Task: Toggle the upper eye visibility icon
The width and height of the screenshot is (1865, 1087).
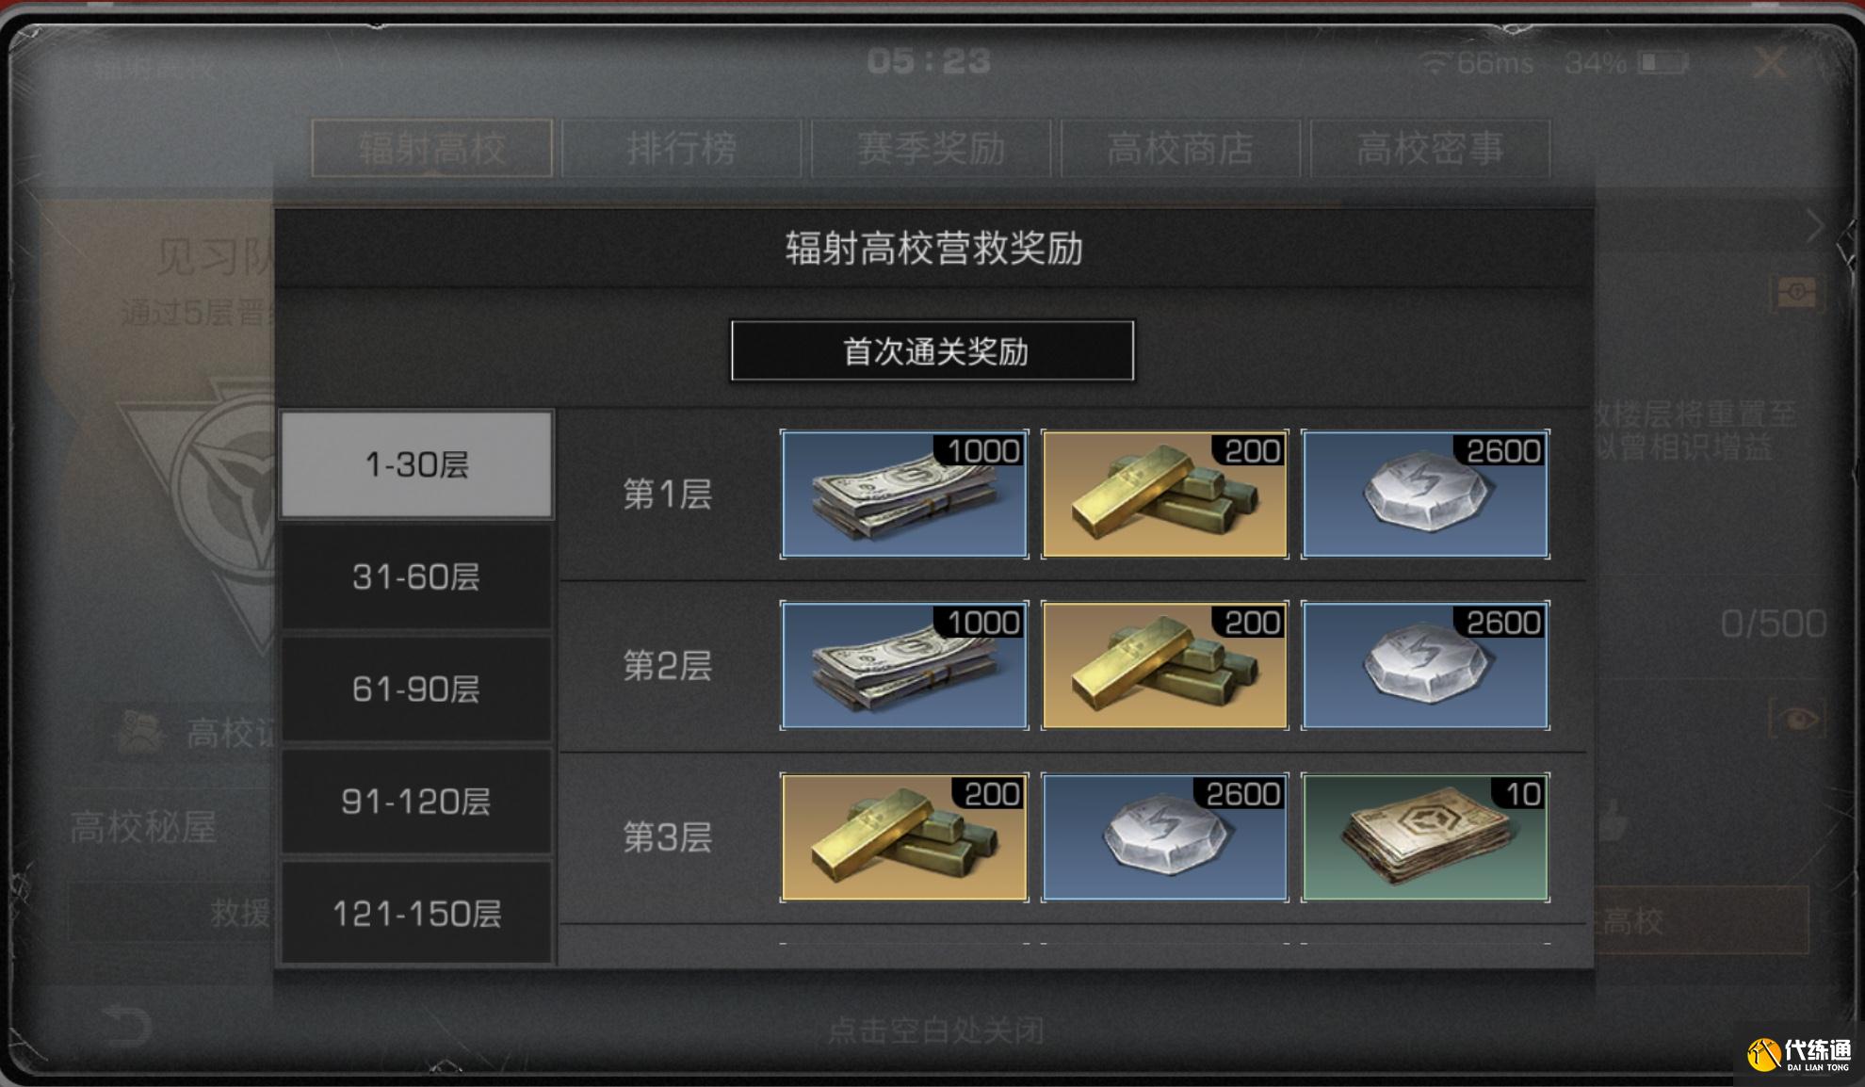Action: (x=1797, y=293)
